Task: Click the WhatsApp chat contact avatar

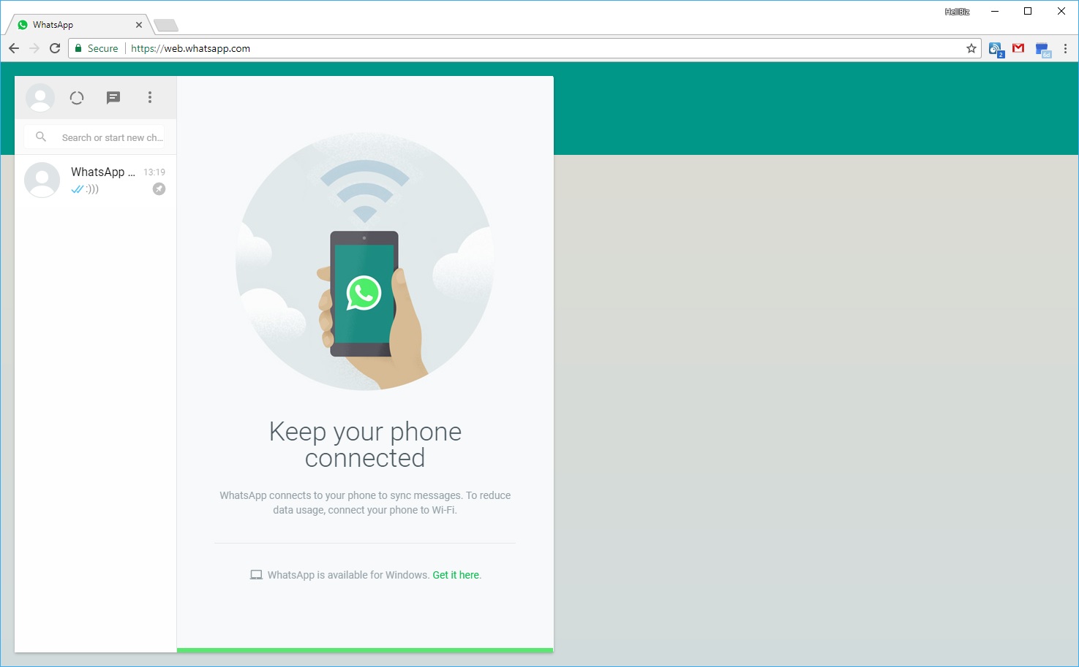Action: 42,180
